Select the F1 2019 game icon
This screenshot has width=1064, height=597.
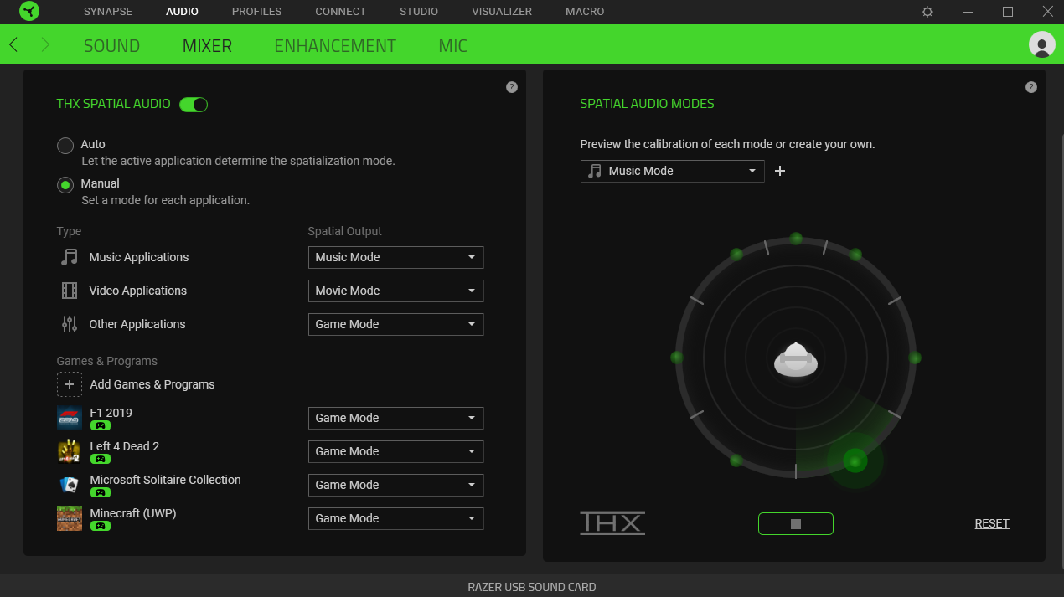[x=70, y=418]
